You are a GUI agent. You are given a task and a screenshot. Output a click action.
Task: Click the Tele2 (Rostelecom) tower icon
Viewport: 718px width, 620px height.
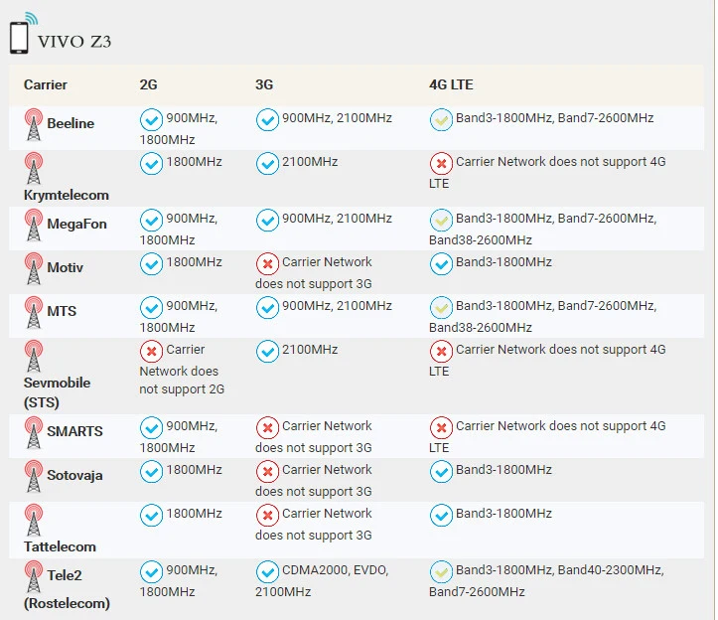coord(34,576)
